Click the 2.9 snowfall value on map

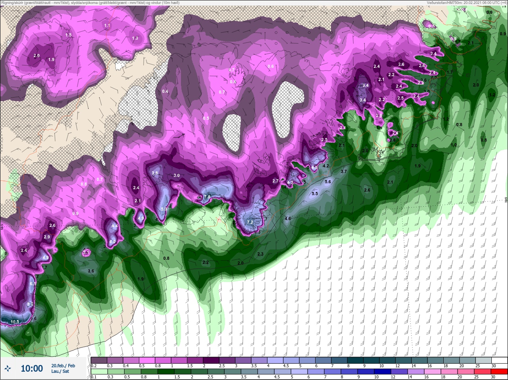coord(47,237)
